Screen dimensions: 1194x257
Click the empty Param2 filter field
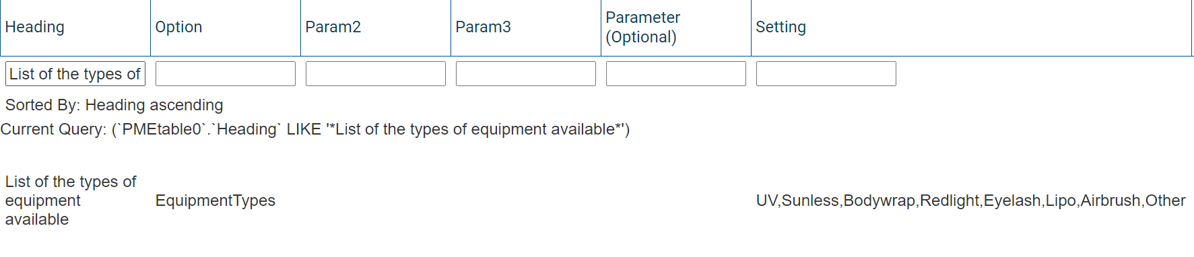click(376, 74)
